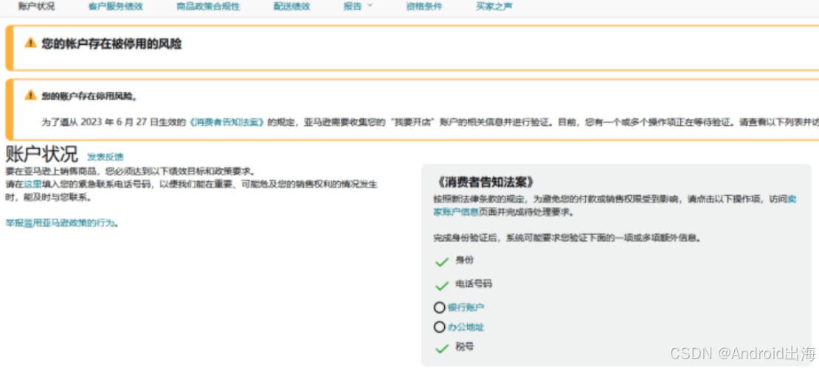Viewport: 819px width, 368px height.
Task: Click the green checkmark beside 税号
Action: point(442,348)
